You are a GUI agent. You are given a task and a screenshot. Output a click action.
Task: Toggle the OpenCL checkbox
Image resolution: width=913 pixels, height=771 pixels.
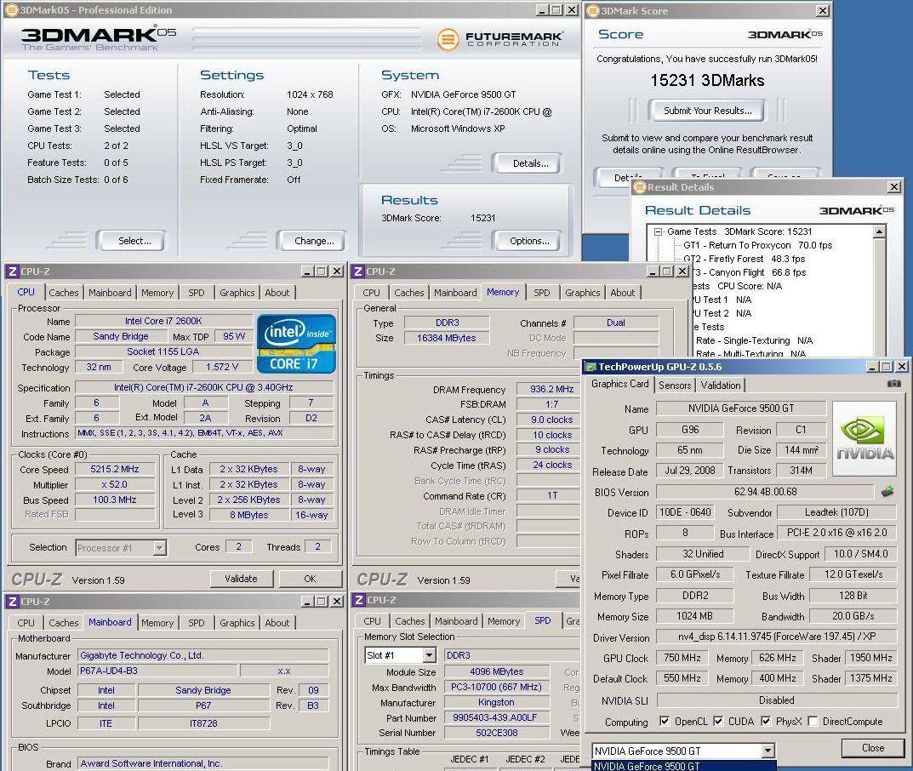[664, 721]
